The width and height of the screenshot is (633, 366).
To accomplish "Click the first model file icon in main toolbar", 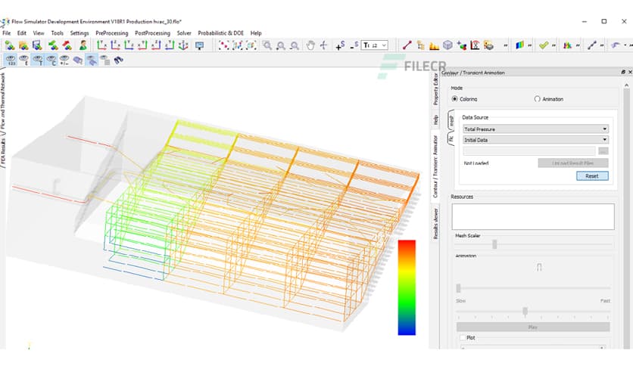I will click(10, 45).
